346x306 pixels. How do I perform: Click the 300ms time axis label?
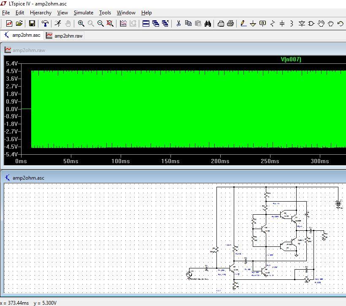pyautogui.click(x=320, y=161)
